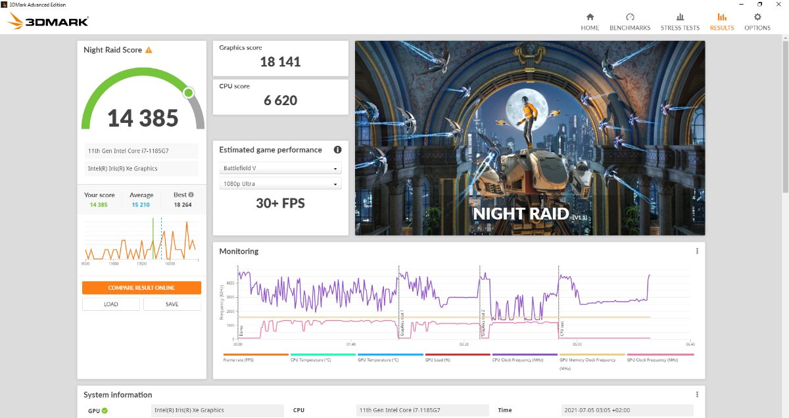Screen dimensions: 789x418
Task: Open the Stress Tests bar-chart icon
Action: click(680, 17)
